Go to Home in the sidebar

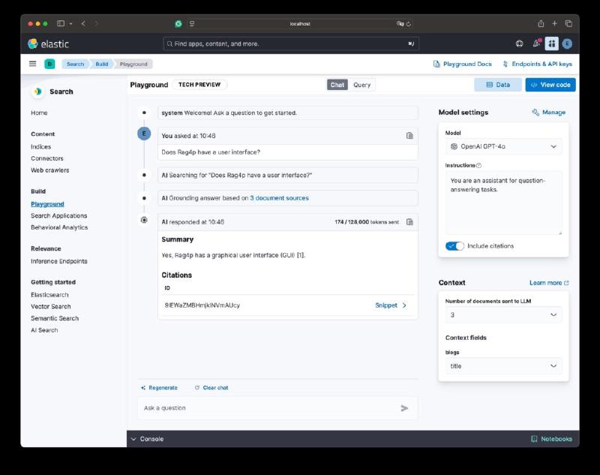click(x=39, y=113)
